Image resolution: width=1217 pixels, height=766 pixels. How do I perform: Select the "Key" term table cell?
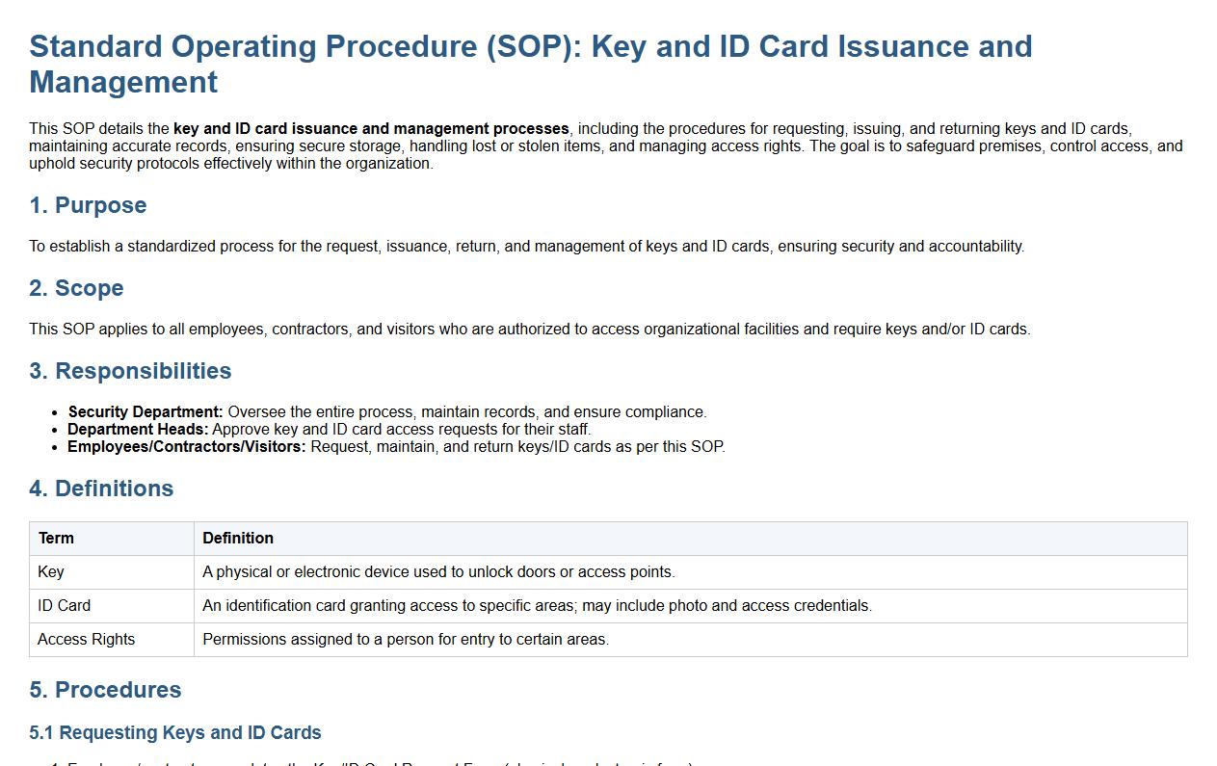pyautogui.click(x=51, y=572)
